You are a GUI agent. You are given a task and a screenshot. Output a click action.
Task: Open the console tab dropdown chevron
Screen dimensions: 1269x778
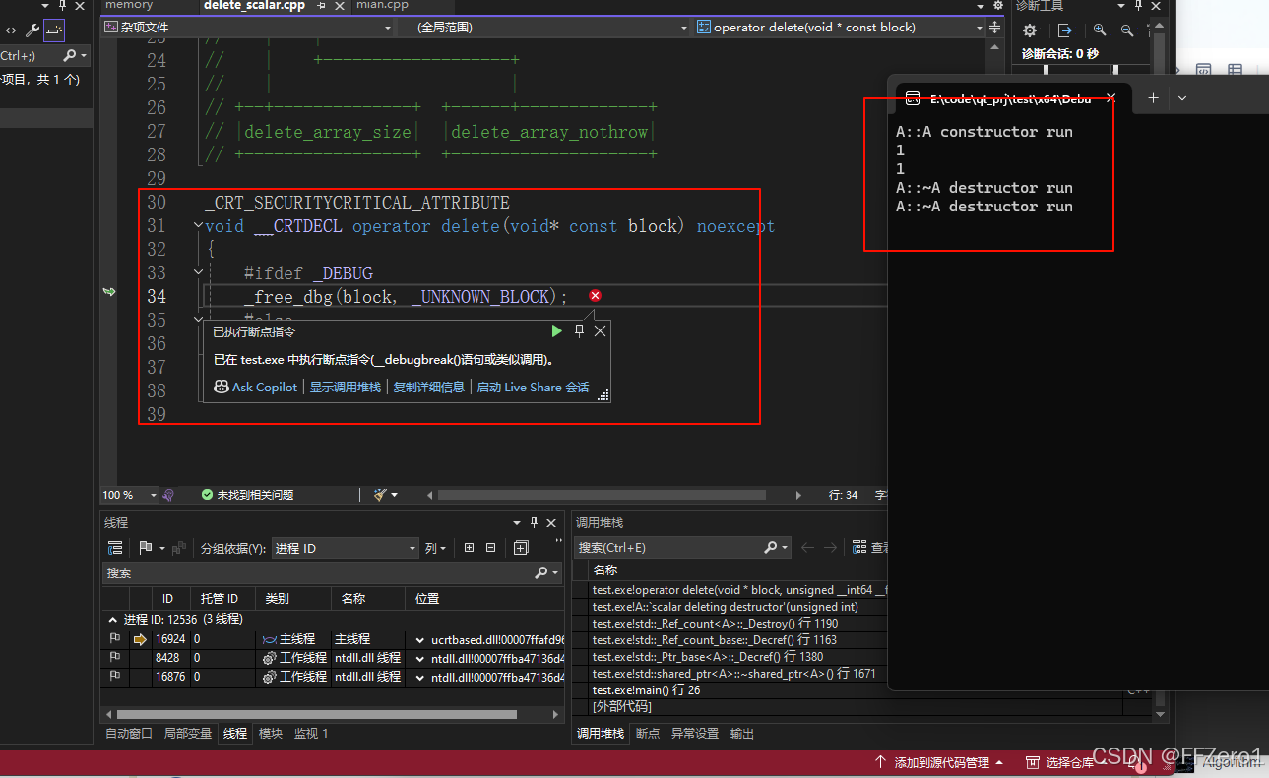pos(1182,98)
